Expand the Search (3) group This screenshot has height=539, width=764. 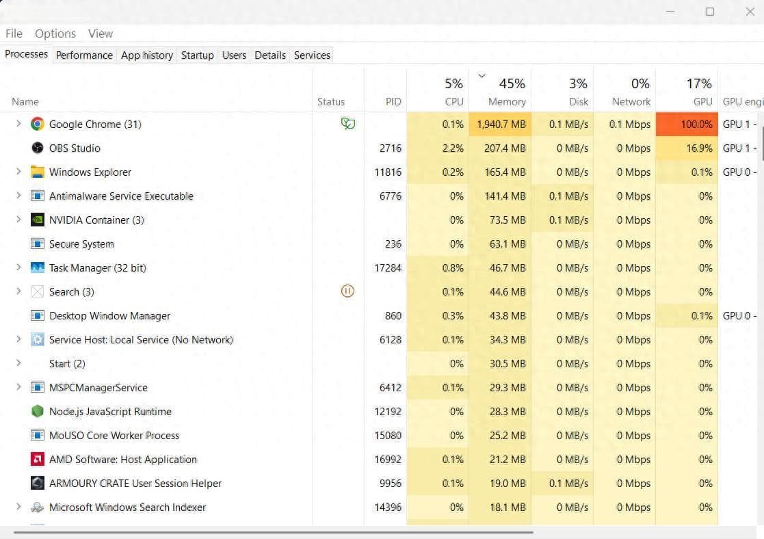click(x=18, y=291)
